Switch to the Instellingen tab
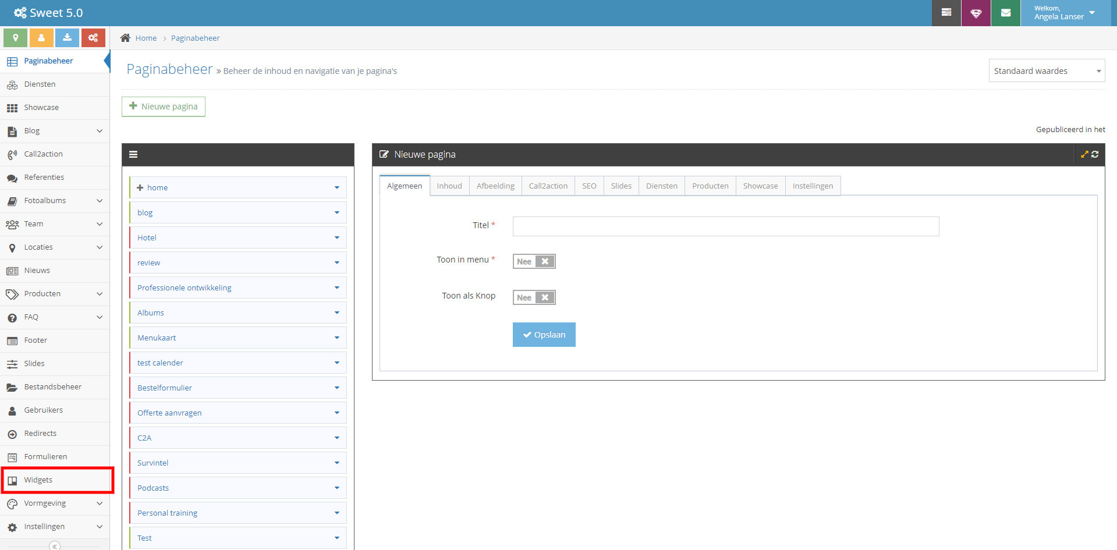The height and width of the screenshot is (550, 1117). click(x=813, y=186)
